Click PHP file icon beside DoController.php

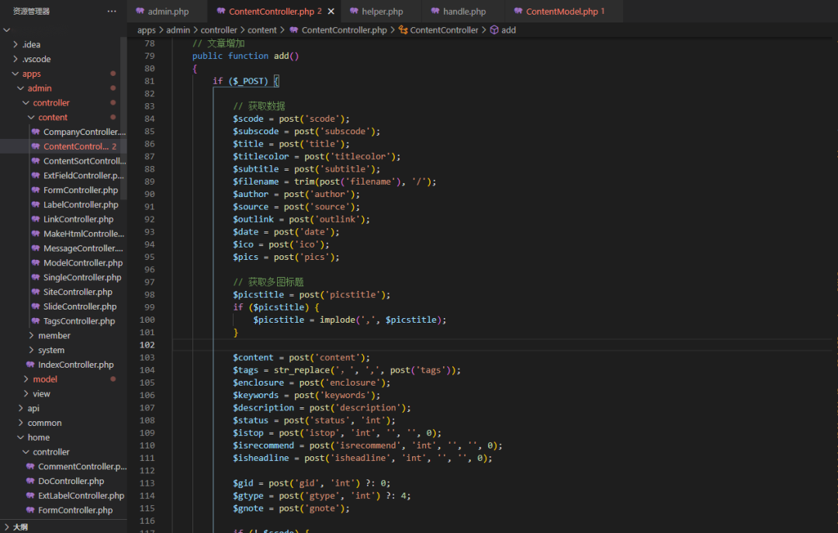tap(30, 480)
